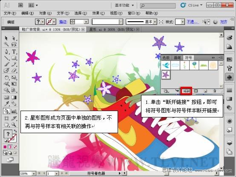Switch to Color fill mode button
Viewport: 236px width, 177px height.
[5, 147]
